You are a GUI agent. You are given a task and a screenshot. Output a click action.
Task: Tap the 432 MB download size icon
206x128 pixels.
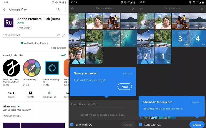31,93
